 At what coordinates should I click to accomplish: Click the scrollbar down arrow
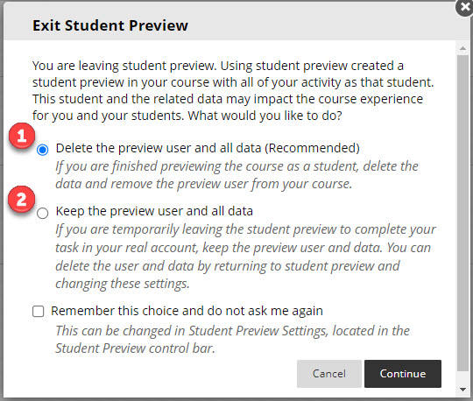[462, 390]
